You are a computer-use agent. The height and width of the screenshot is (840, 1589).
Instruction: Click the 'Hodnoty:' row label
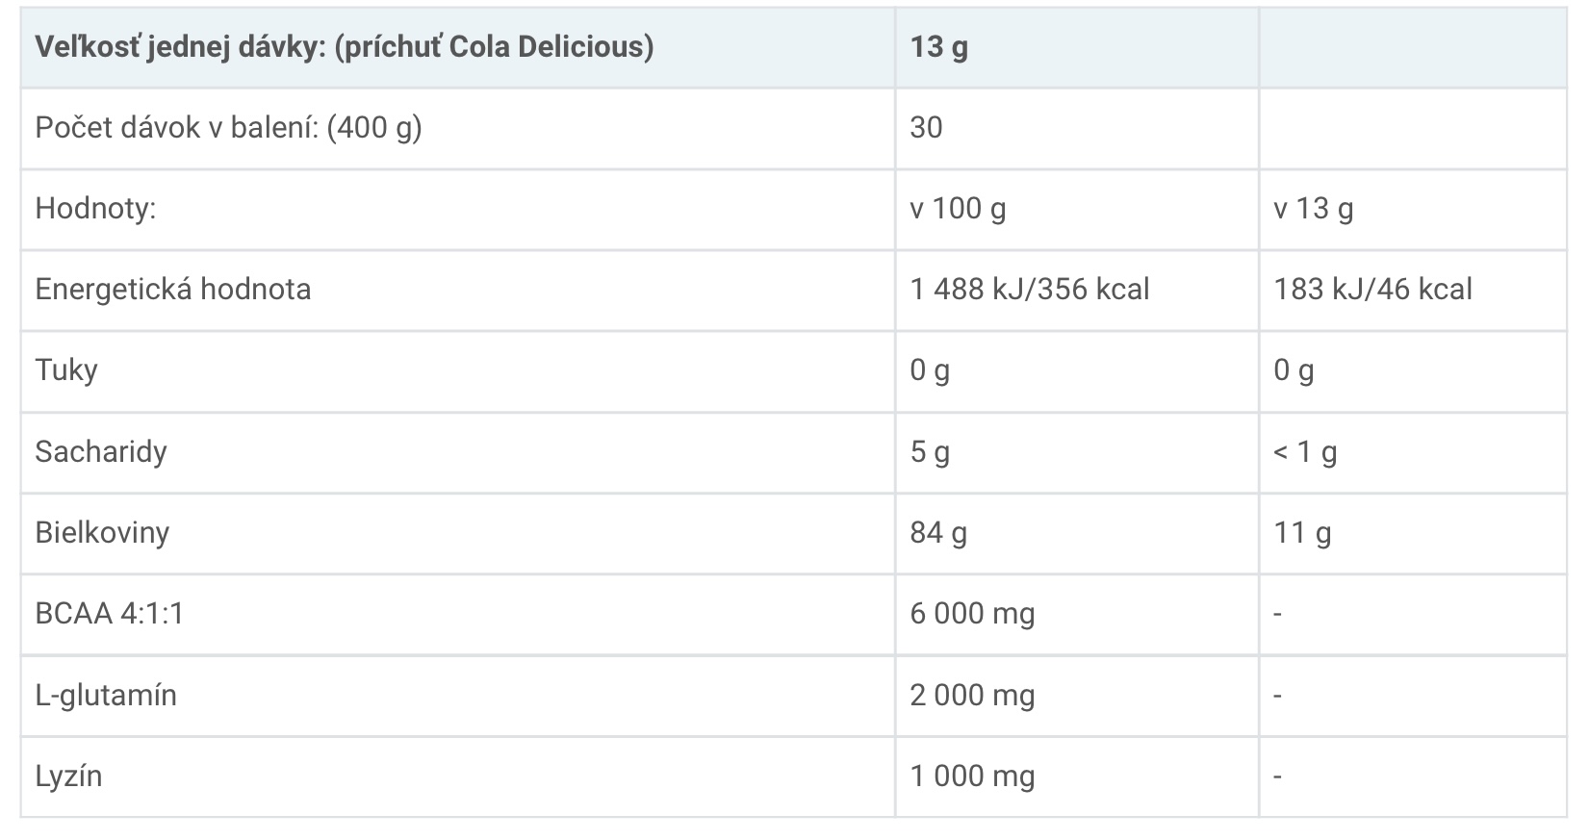click(x=95, y=209)
